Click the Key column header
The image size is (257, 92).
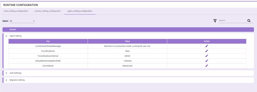coord(48,41)
